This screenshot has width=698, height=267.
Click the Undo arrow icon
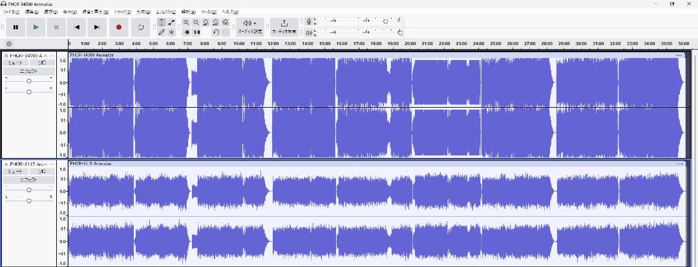pos(216,32)
